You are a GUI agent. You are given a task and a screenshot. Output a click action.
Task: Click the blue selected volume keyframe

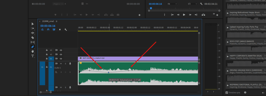tap(109, 73)
